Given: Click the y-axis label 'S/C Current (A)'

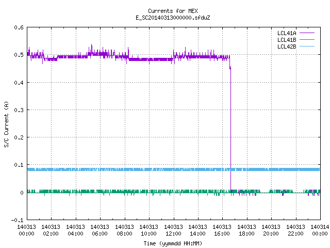Looking at the screenshot, I should point(7,125).
